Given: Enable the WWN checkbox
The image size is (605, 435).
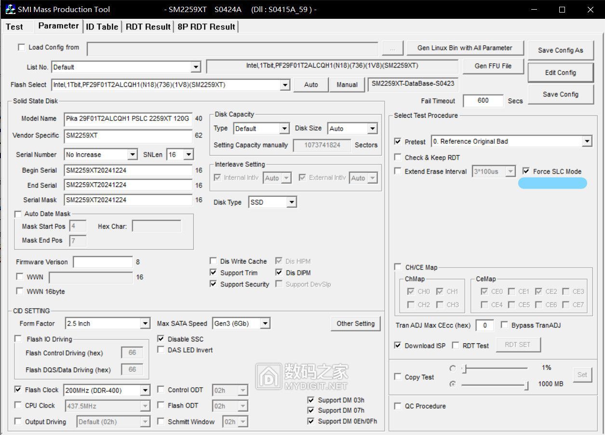Looking at the screenshot, I should [x=20, y=277].
